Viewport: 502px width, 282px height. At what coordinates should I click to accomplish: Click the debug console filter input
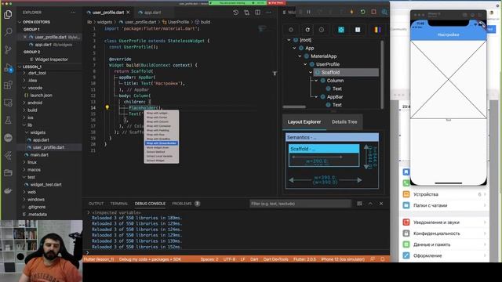[300, 204]
